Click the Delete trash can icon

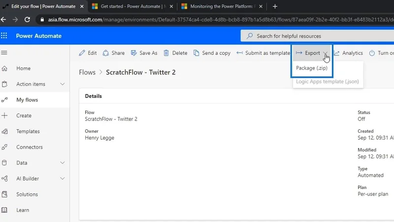point(166,53)
